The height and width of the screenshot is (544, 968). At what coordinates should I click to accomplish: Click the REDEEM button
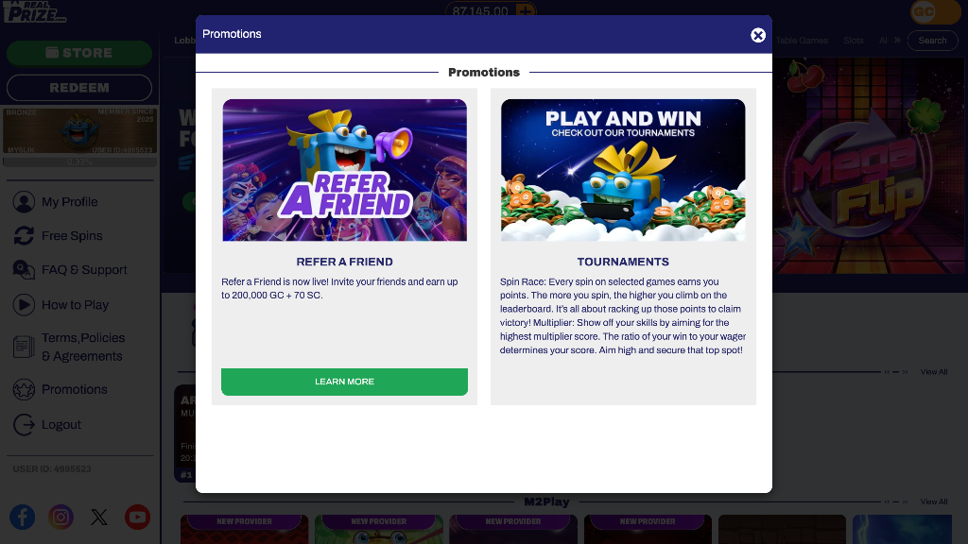pyautogui.click(x=79, y=88)
